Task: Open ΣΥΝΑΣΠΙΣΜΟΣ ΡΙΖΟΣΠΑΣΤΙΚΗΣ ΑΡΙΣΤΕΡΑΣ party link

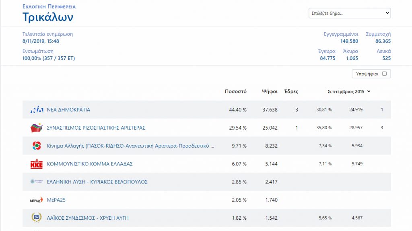Action: coord(96,128)
